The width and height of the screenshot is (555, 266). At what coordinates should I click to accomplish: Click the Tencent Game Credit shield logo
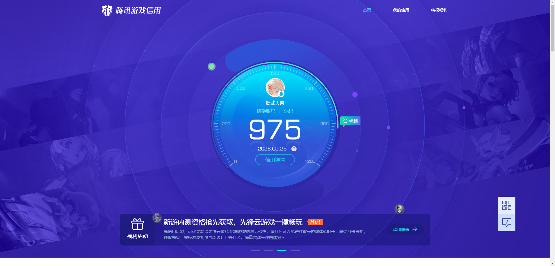(107, 10)
